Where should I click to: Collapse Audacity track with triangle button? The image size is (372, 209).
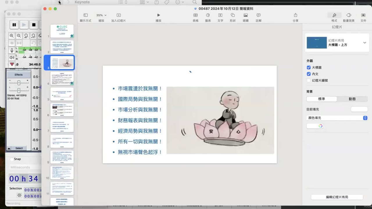pyautogui.click(x=9, y=148)
